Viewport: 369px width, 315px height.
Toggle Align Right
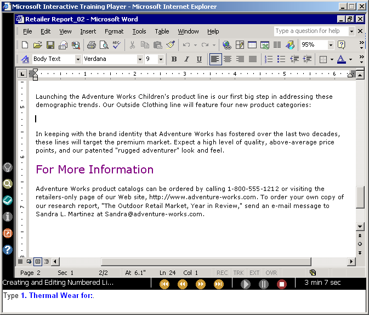[240, 59]
